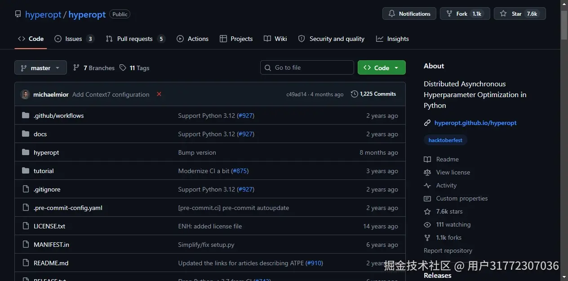Viewport: 568px width, 281px height.
Task: Click the branch icon beside 7 Branches
Action: click(x=76, y=68)
